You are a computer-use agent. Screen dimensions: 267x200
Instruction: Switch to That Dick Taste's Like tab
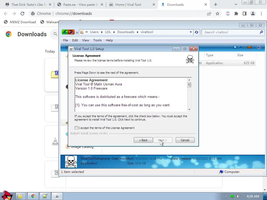28,5
